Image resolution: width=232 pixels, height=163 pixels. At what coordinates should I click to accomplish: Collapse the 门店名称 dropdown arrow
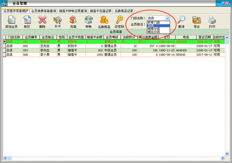(x=167, y=18)
